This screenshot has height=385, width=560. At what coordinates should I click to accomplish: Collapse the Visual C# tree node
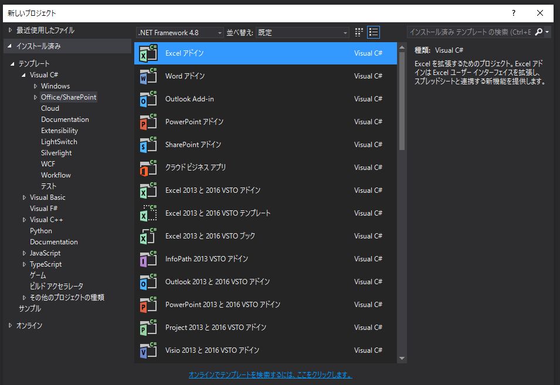(x=23, y=75)
